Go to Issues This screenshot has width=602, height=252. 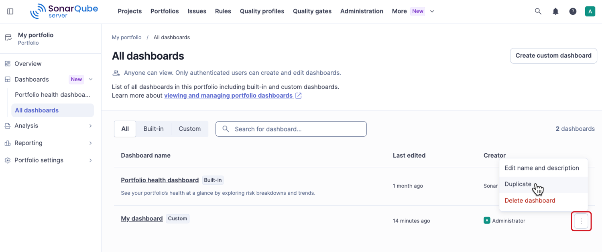197,11
